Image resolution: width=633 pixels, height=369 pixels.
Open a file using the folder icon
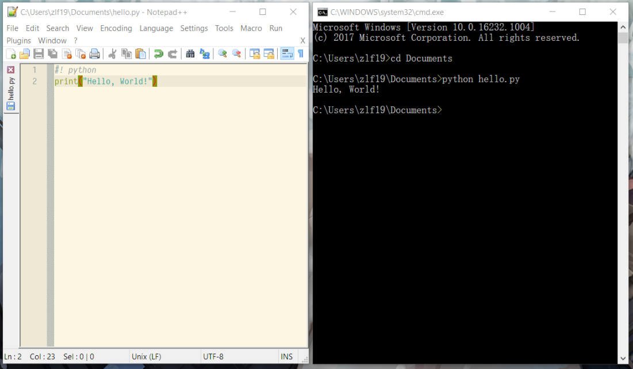point(25,54)
